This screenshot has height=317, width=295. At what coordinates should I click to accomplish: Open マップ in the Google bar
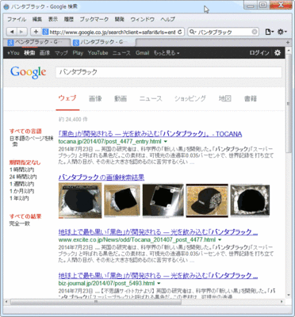pyautogui.click(x=61, y=53)
